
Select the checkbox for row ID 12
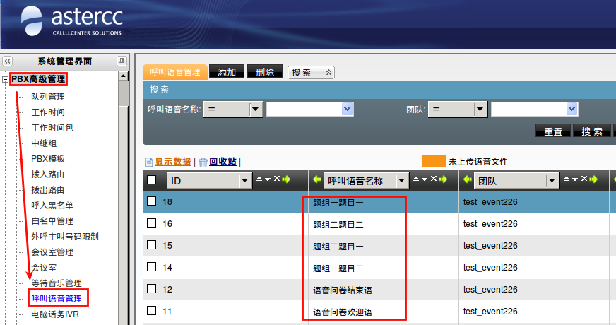[x=152, y=289]
